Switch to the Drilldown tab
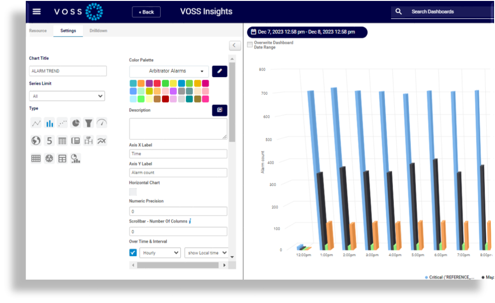Image resolution: width=495 pixels, height=303 pixels. (98, 31)
